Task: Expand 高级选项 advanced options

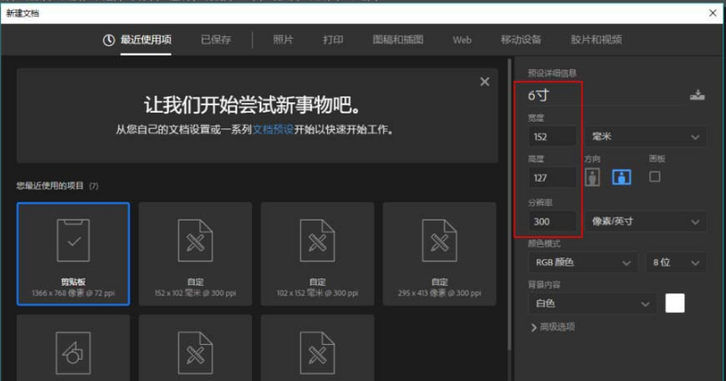Action: (553, 327)
